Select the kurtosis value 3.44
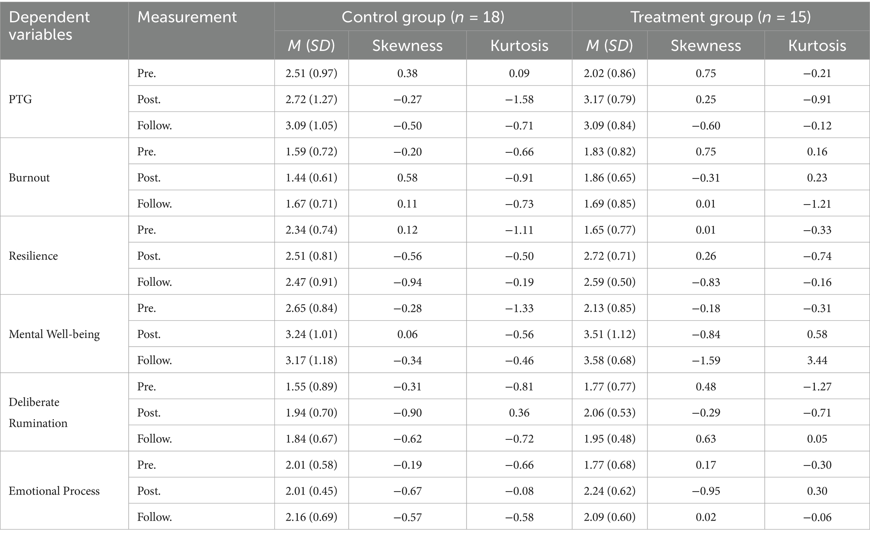 pyautogui.click(x=817, y=360)
